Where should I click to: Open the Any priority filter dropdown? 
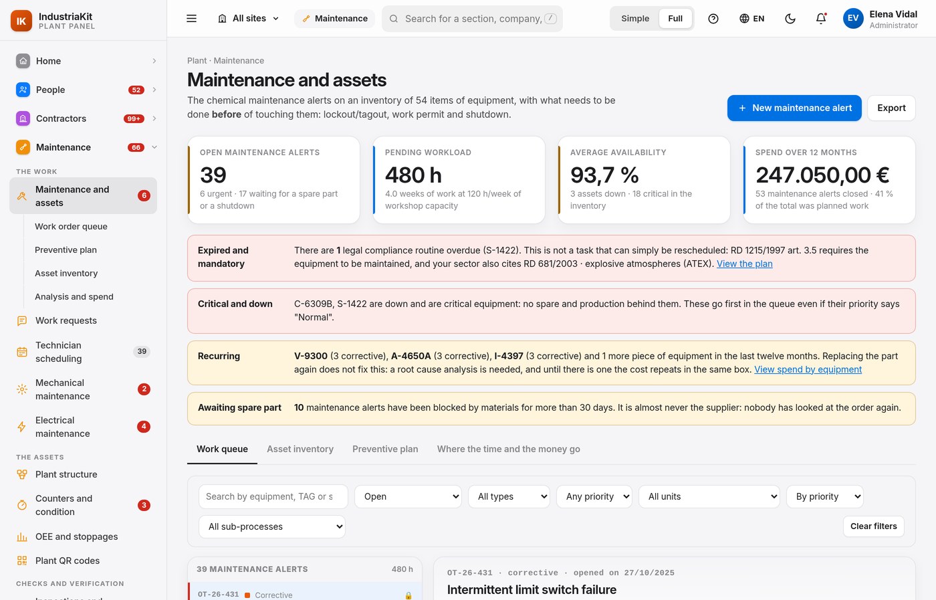(594, 496)
